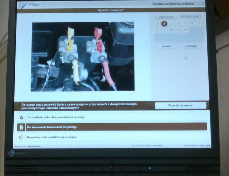The width and height of the screenshot is (229, 176).
Task: Jump to question number 3
Action: tap(171, 24)
